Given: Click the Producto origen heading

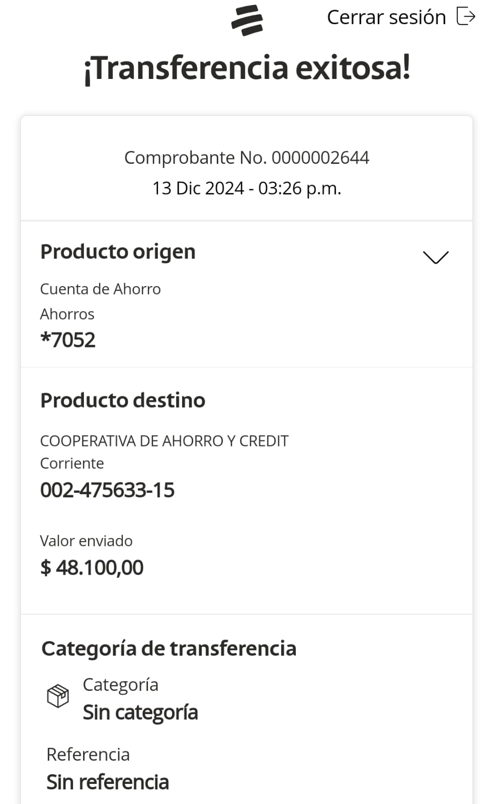Looking at the screenshot, I should click(118, 251).
